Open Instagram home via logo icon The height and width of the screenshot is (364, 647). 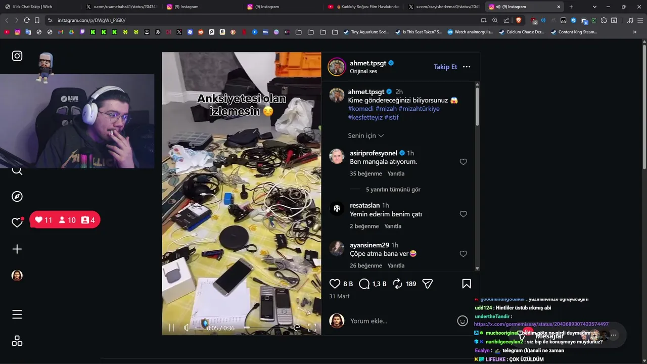17,56
